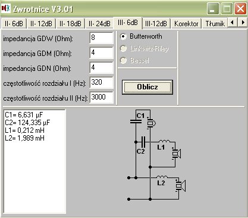Click the C1 capacitor symbol in schematic
This screenshot has height=218, width=248.
(x=136, y=122)
